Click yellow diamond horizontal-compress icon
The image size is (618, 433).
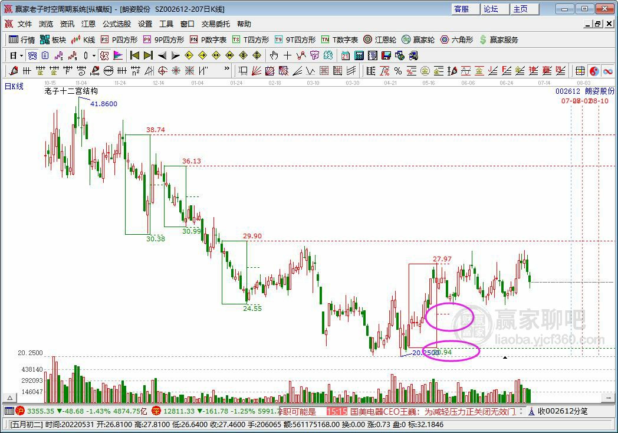(229, 55)
